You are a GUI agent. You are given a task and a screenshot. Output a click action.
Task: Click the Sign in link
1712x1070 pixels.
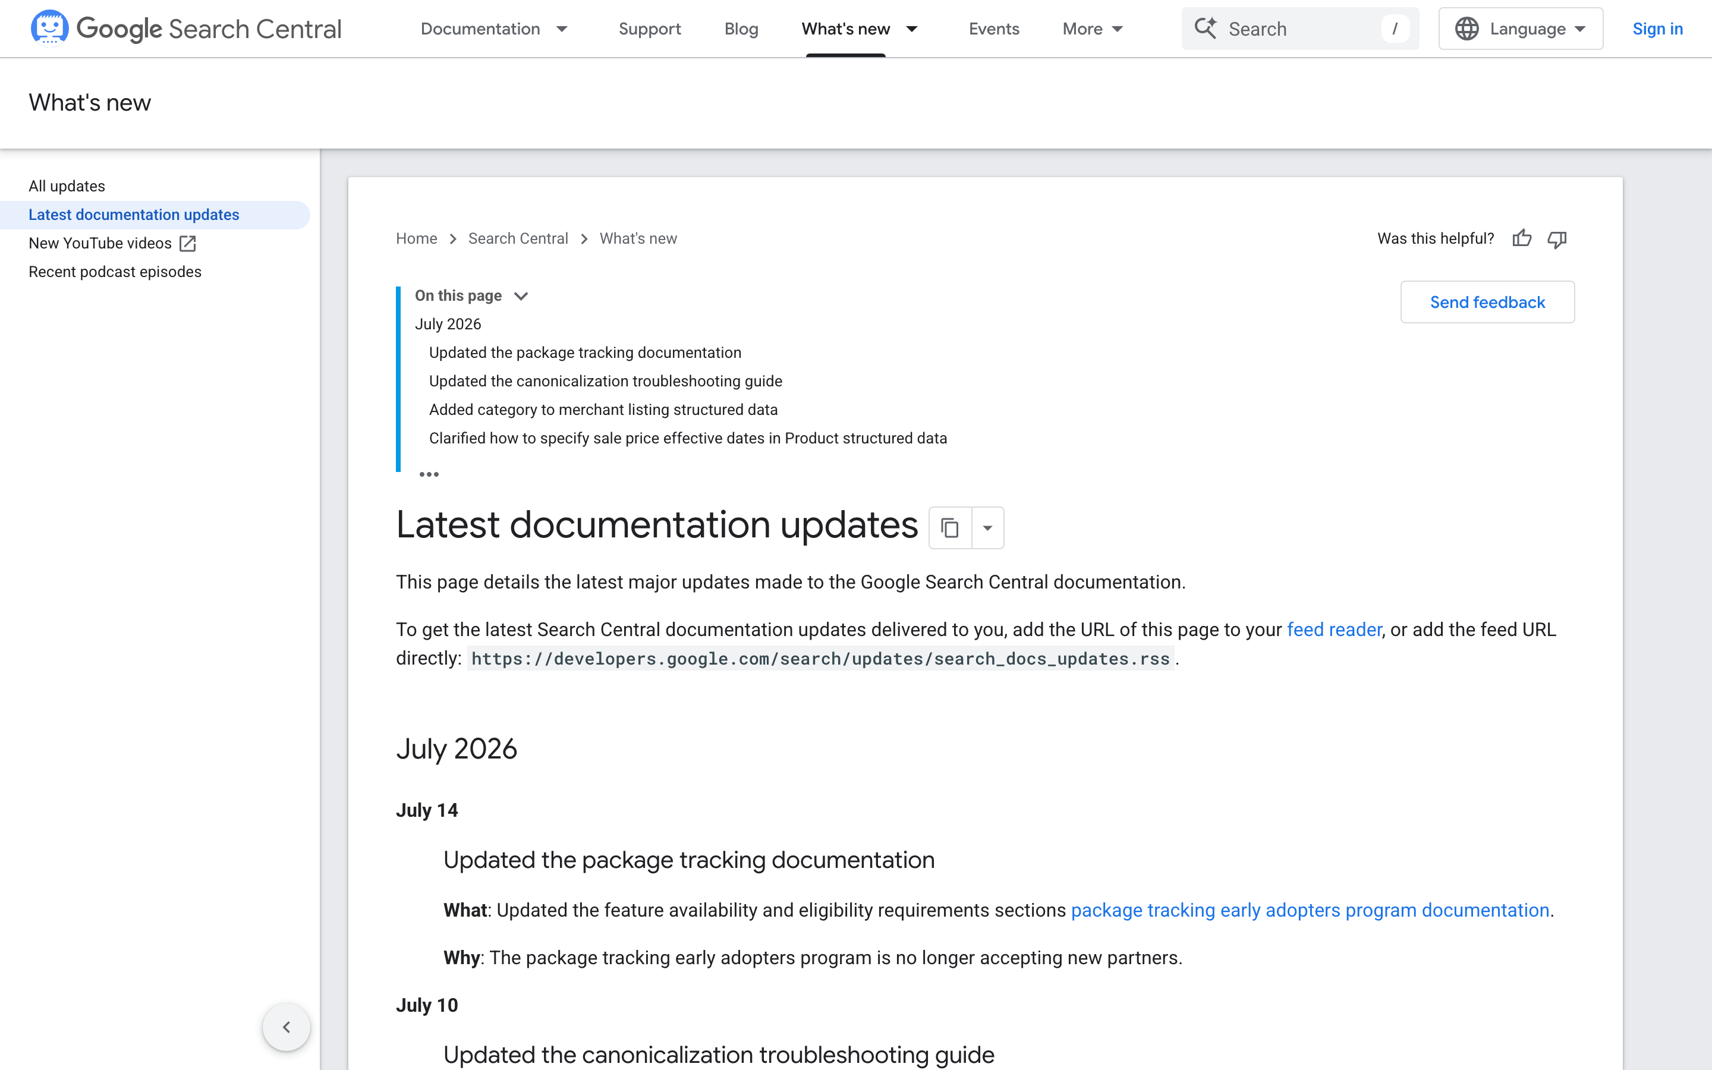(1657, 29)
